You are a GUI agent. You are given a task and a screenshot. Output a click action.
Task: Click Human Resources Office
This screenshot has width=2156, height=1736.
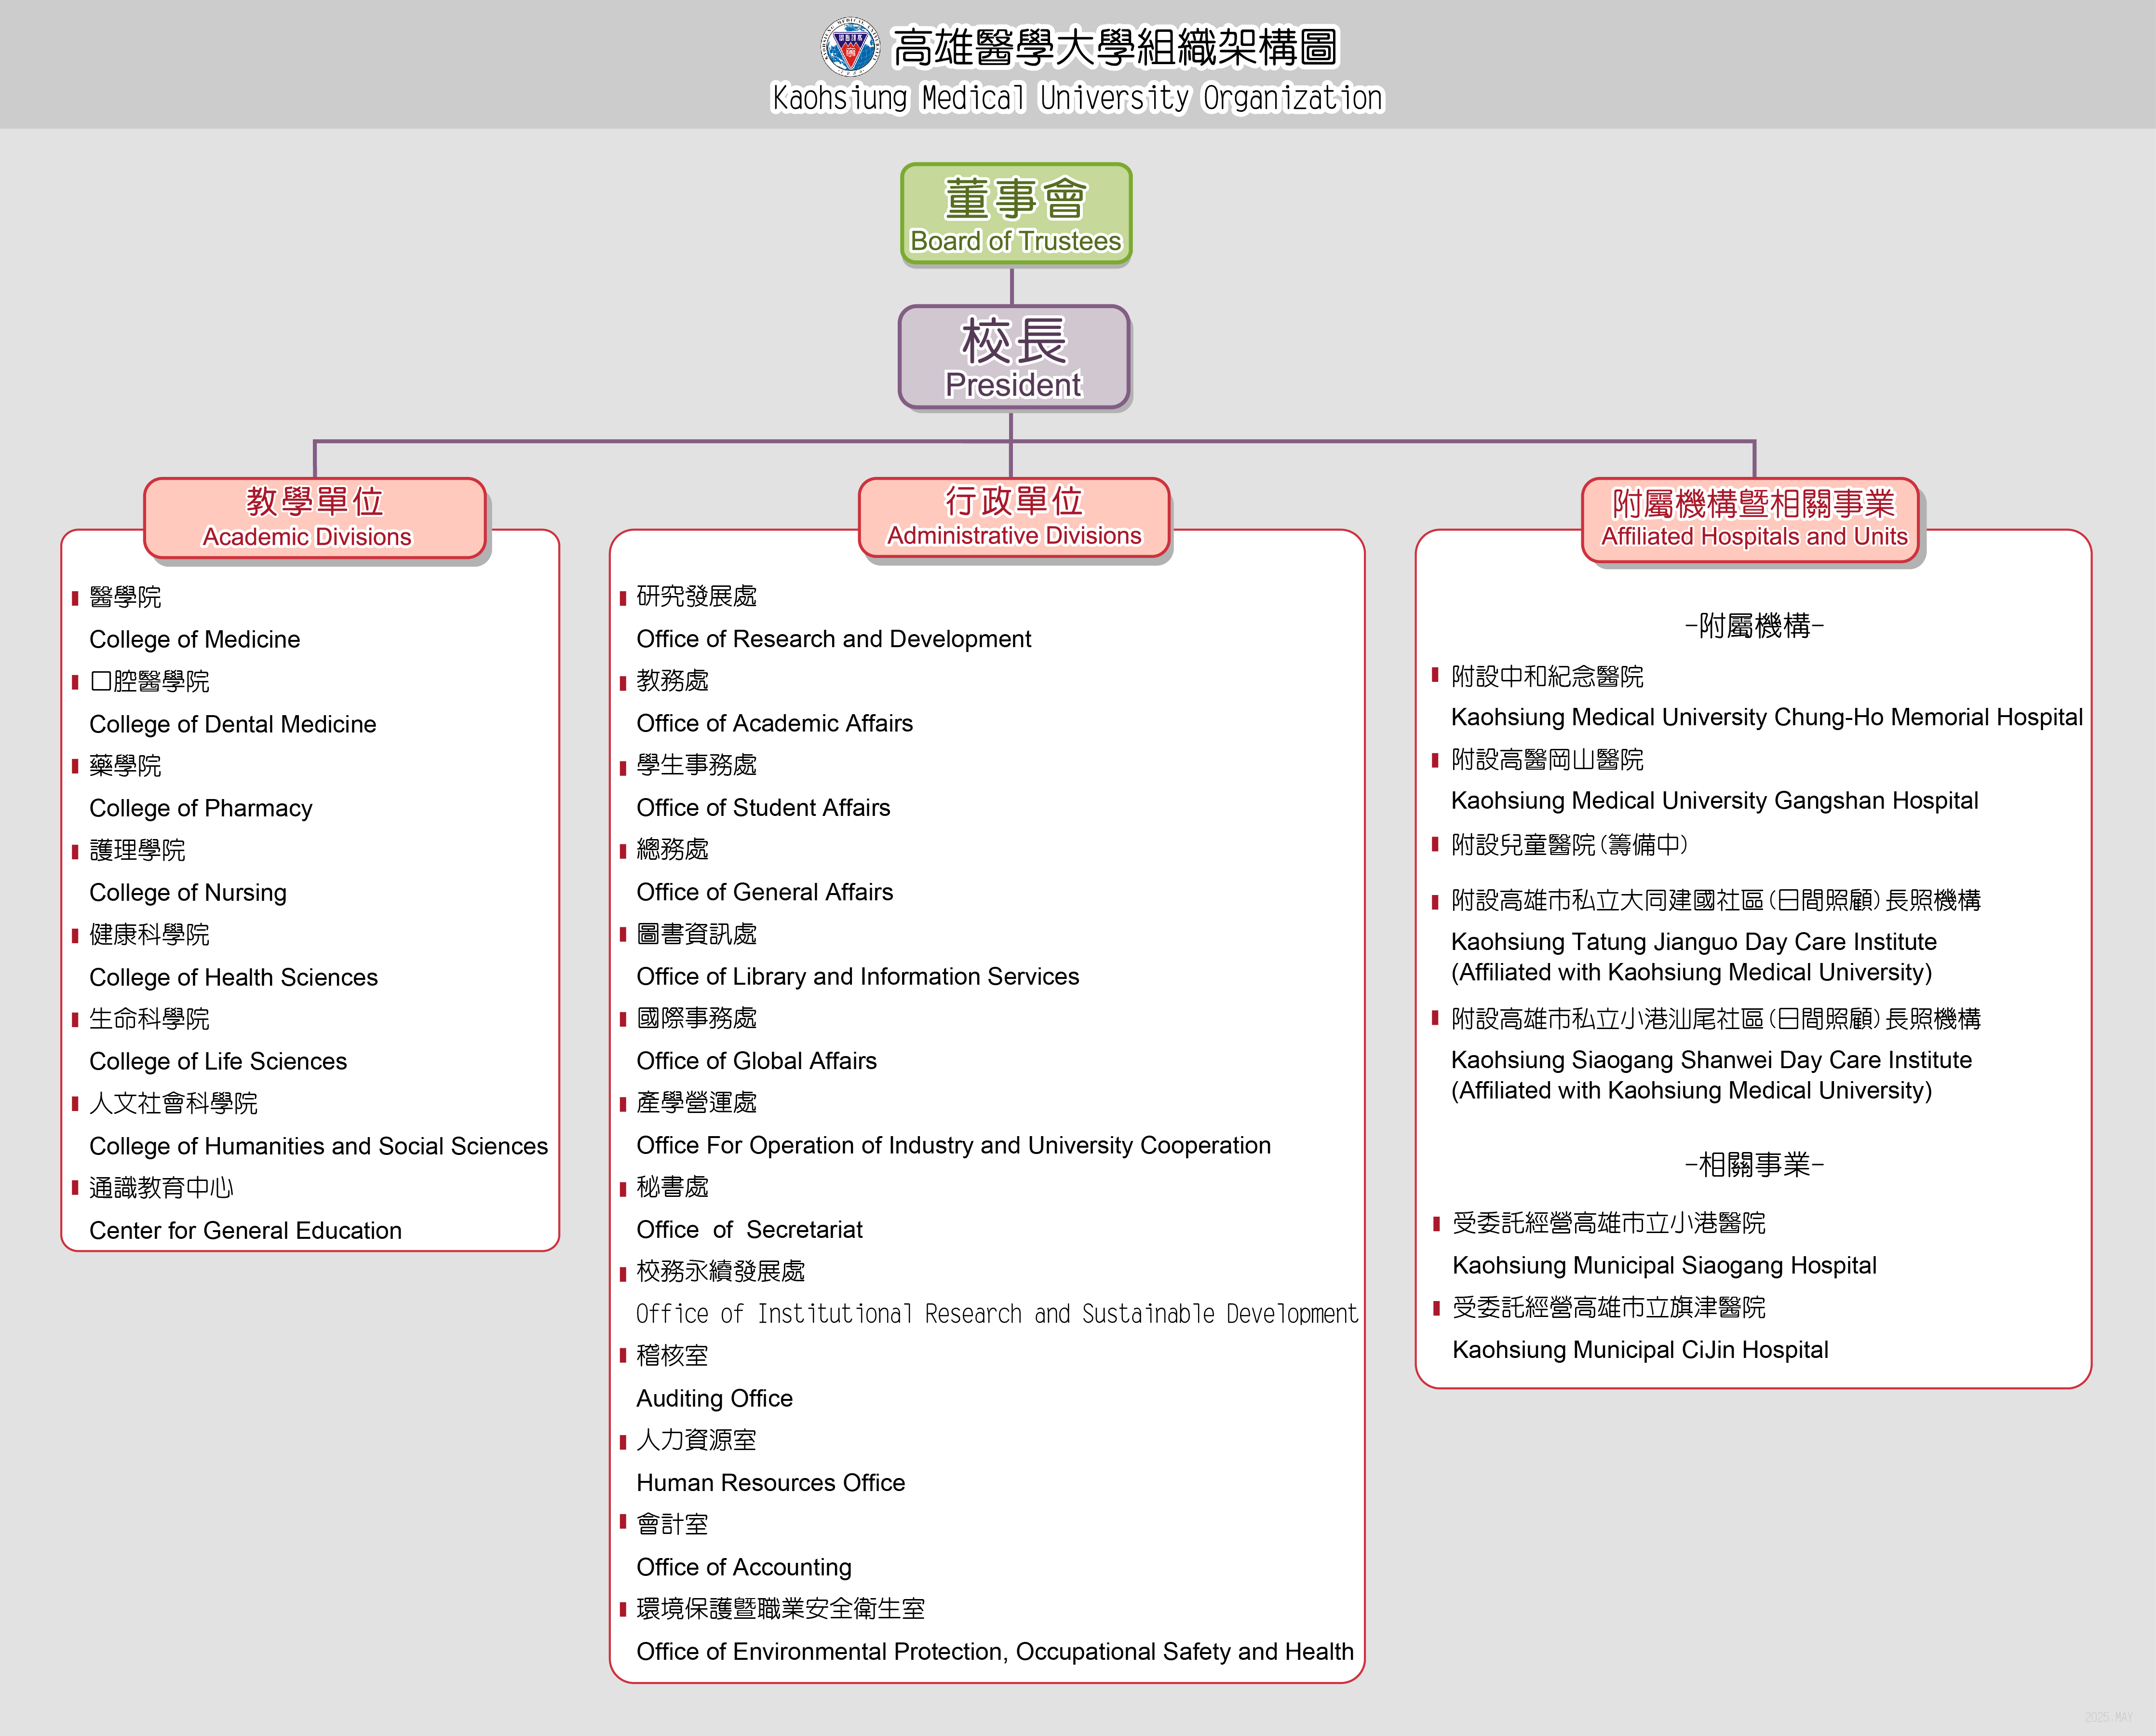(770, 1482)
